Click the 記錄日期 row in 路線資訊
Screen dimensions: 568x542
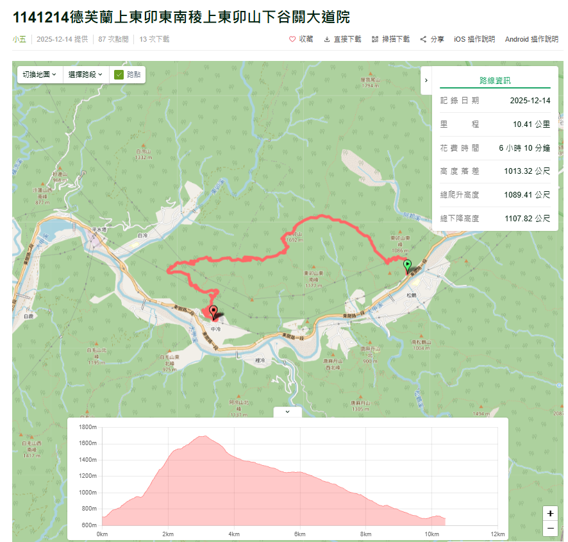(494, 100)
